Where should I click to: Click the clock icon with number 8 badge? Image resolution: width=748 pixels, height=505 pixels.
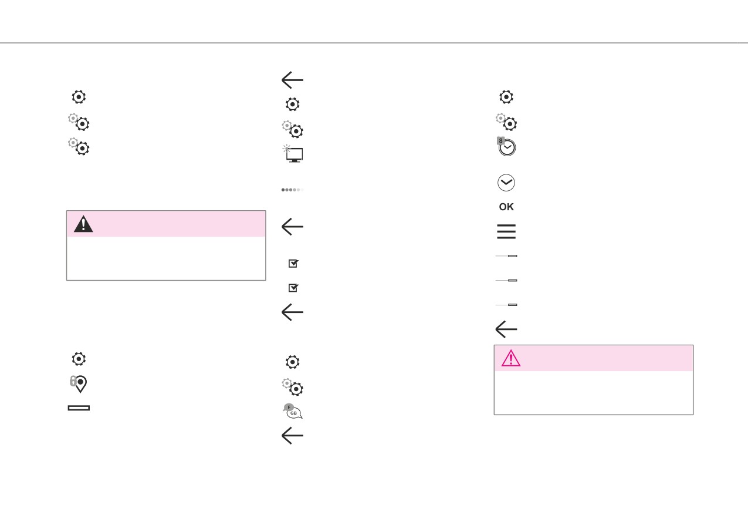[506, 146]
